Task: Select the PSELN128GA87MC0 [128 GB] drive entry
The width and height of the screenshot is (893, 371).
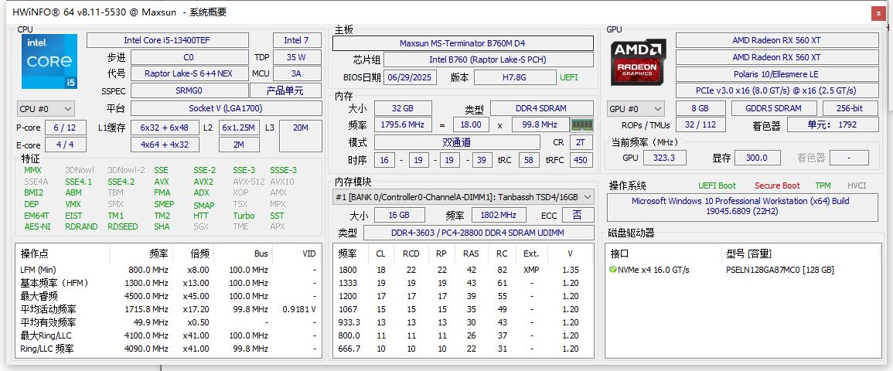Action: [x=779, y=270]
